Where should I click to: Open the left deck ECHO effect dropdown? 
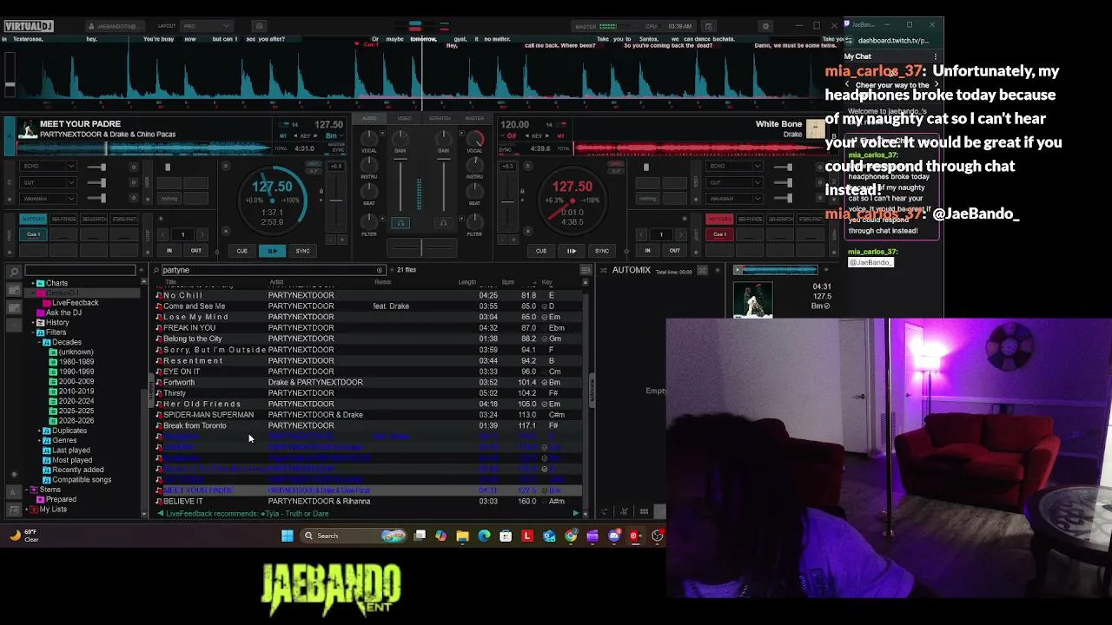(x=49, y=166)
